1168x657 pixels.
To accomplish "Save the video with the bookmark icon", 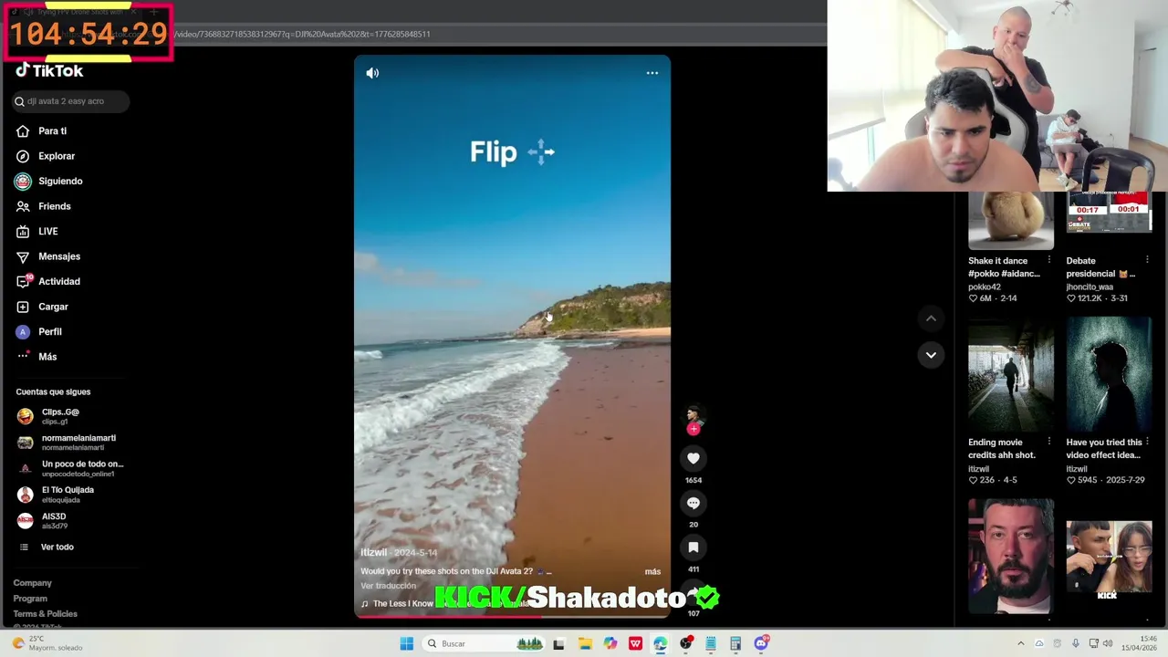I will coord(693,547).
